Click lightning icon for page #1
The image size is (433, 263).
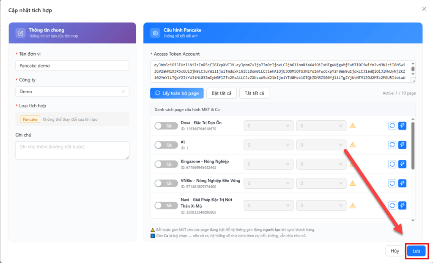[x=403, y=145]
